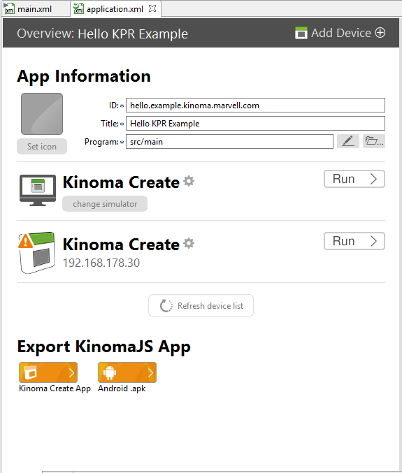This screenshot has height=473, width=402.
Task: Focus the Title input field
Action: tap(255, 124)
